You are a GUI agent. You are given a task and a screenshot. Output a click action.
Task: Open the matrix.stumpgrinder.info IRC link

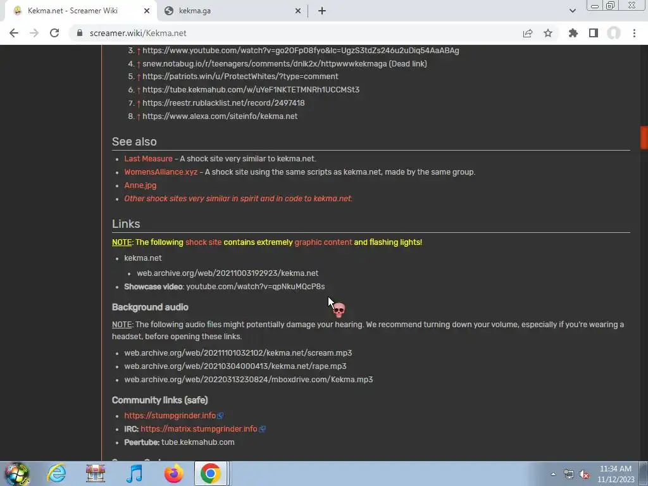[x=199, y=428]
